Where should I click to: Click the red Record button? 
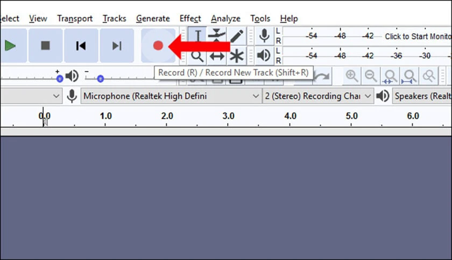[x=158, y=46]
